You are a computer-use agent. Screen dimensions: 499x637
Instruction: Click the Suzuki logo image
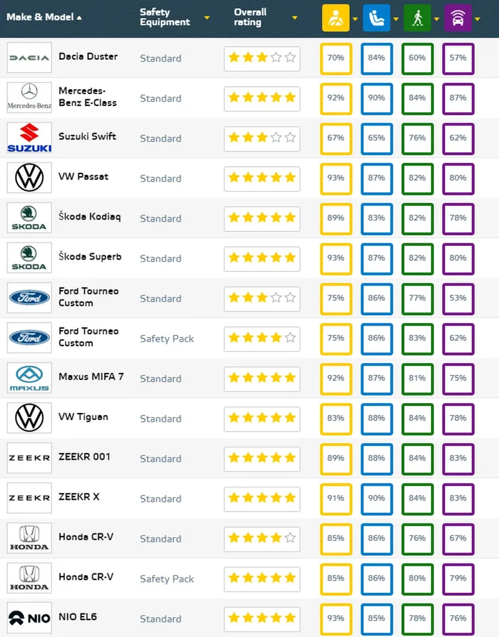(29, 138)
